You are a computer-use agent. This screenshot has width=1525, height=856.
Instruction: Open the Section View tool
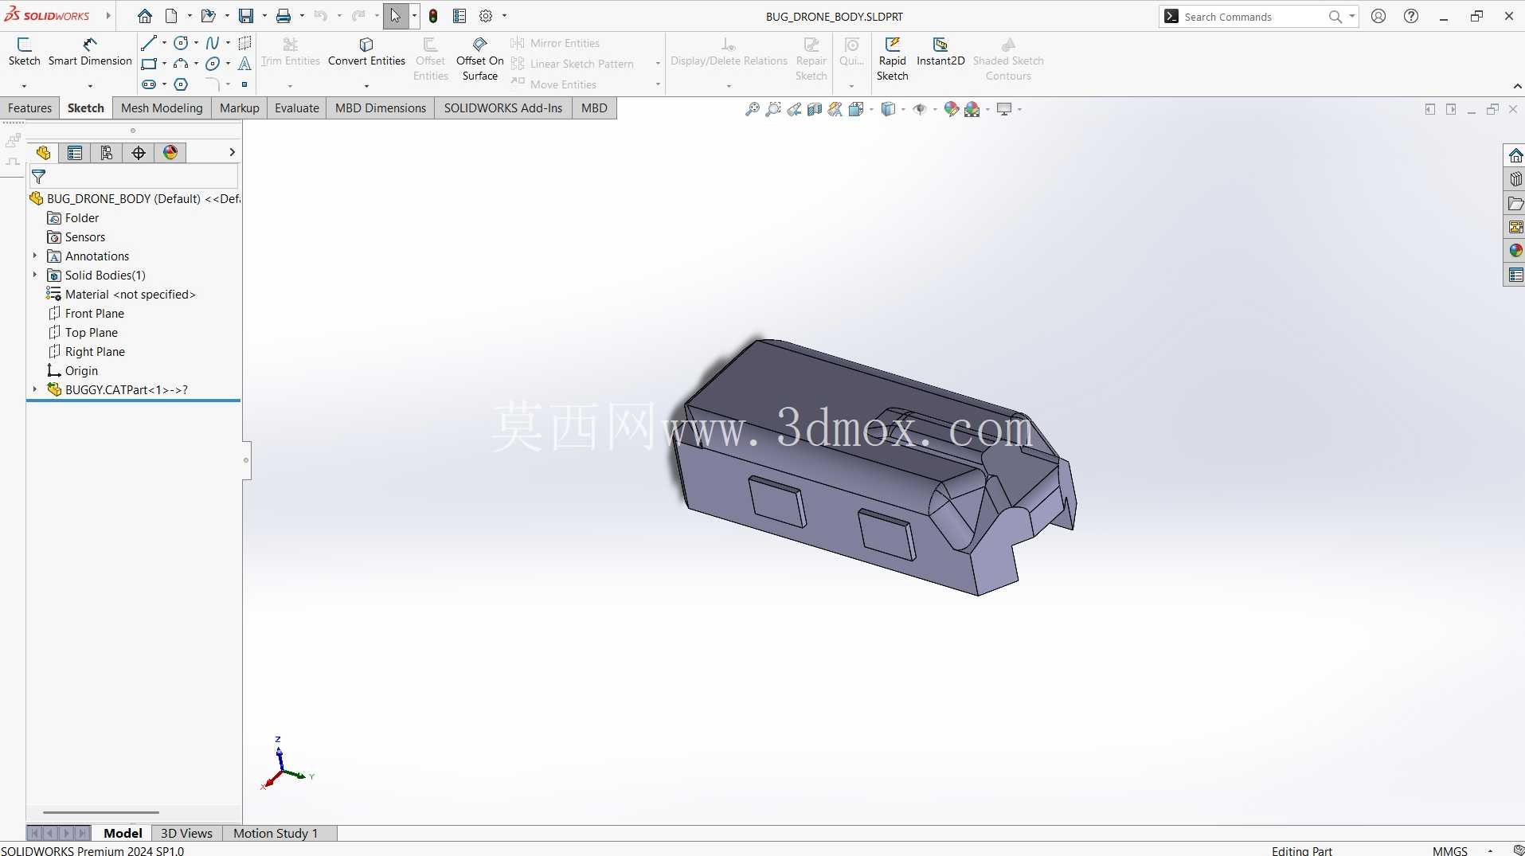pos(814,110)
